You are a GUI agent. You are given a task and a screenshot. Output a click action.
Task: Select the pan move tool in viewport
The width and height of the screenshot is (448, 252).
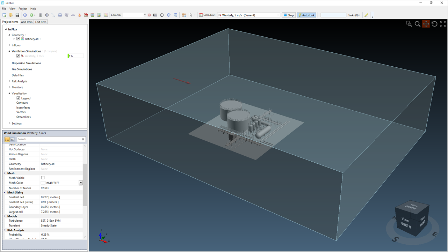tap(426, 24)
